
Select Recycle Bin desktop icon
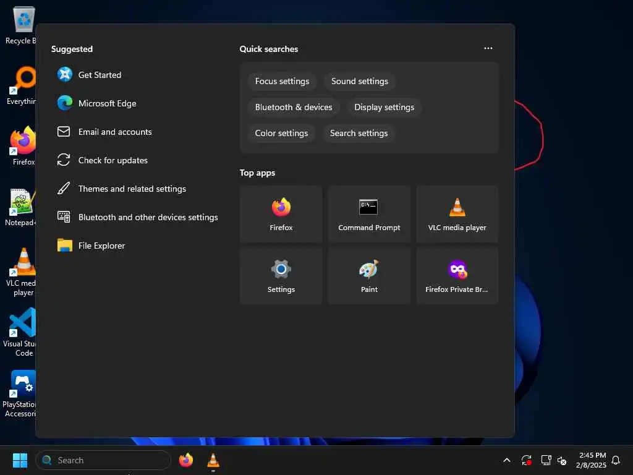click(21, 25)
